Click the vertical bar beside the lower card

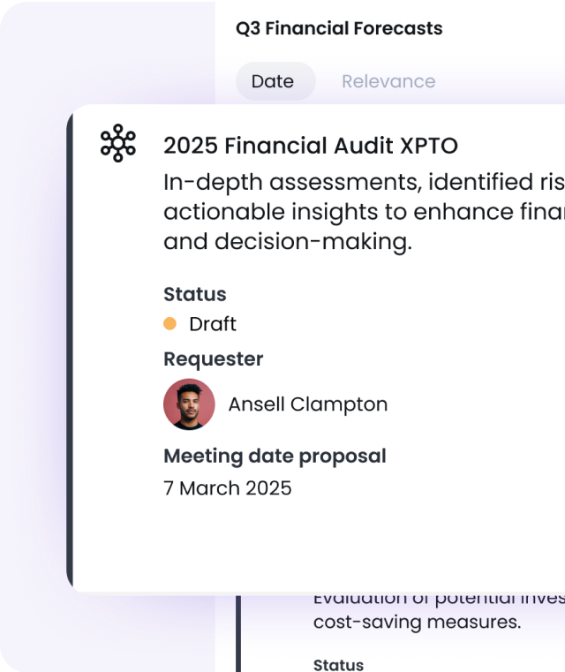click(238, 632)
